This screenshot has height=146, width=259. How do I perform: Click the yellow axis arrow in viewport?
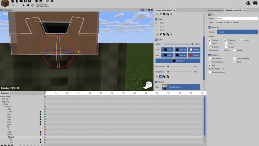79,52
